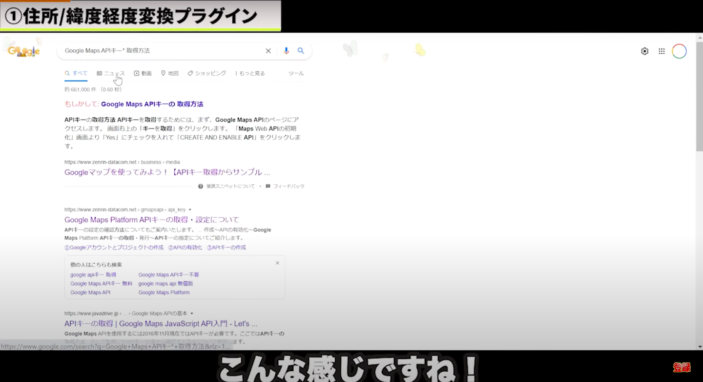Screen dimensions: 703x382
Task: Open the もっと見る more menu
Action: (250, 73)
